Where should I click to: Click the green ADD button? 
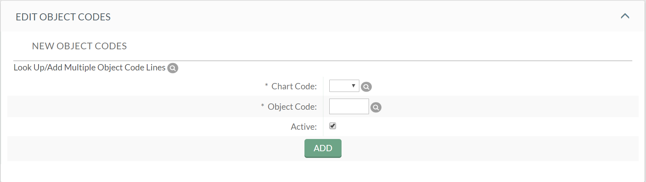click(323, 148)
